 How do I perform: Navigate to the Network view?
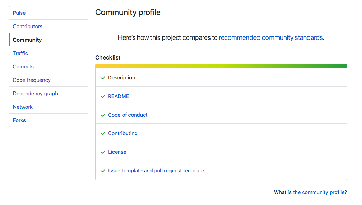pos(23,107)
